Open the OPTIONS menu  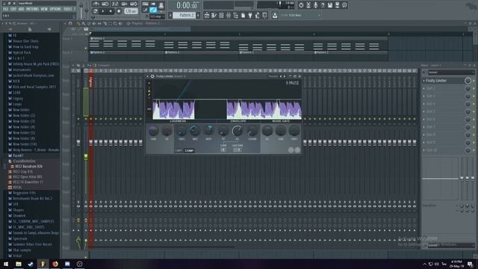point(55,9)
